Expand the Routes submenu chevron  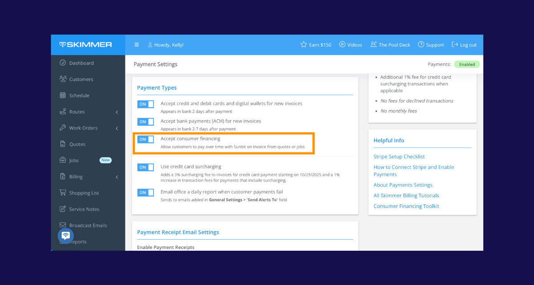pyautogui.click(x=117, y=112)
